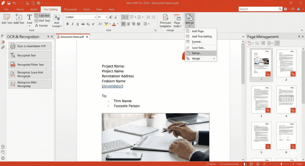This screenshot has width=305, height=166.
Task: Adjust the zoom slider in status bar
Action: (x=281, y=164)
